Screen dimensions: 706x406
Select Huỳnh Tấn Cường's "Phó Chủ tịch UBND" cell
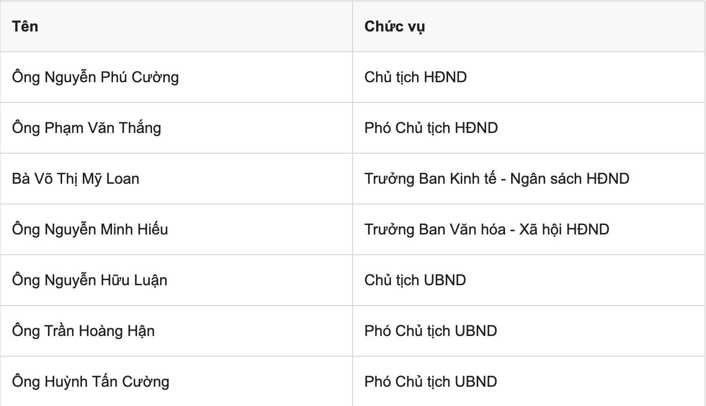[431, 382]
